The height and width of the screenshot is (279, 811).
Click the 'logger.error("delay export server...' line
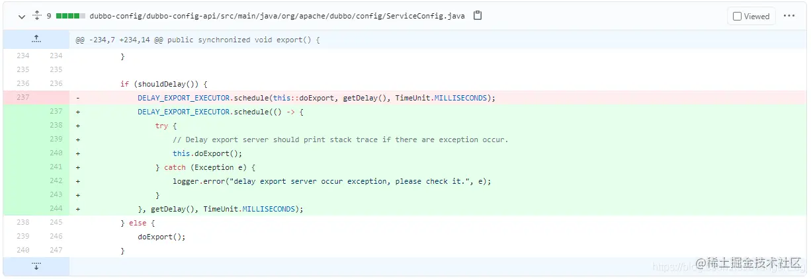click(x=333, y=181)
